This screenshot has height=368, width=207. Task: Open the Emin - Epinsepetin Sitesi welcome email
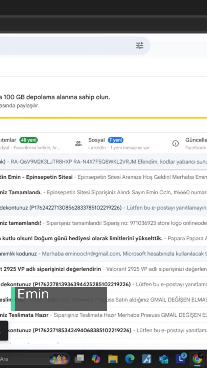click(x=103, y=177)
